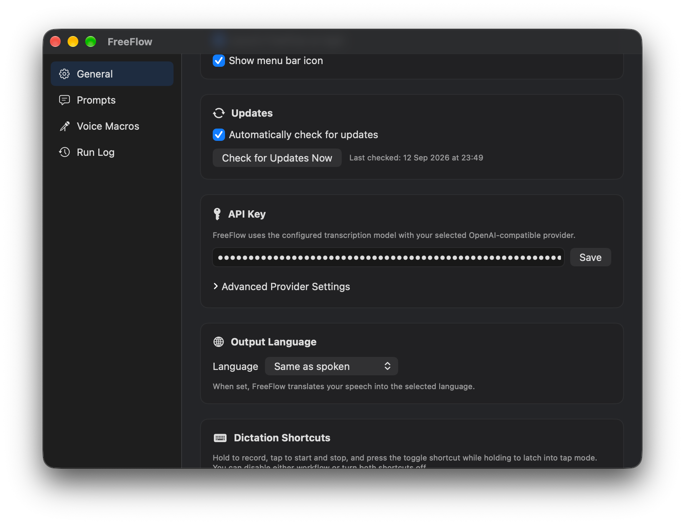Click inside the masked API key field
Image resolution: width=685 pixels, height=525 pixels.
(x=389, y=257)
